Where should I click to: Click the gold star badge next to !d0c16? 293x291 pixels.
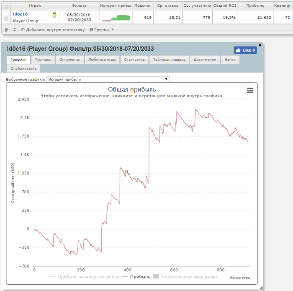(54, 15)
